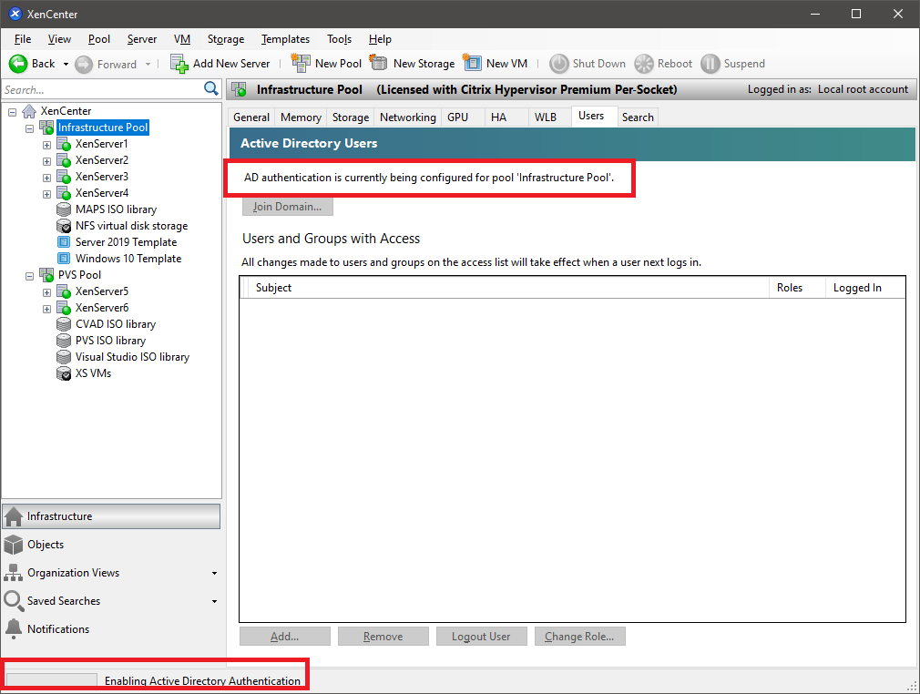This screenshot has width=920, height=694.
Task: Click the New Storage toolbar icon
Action: [379, 64]
